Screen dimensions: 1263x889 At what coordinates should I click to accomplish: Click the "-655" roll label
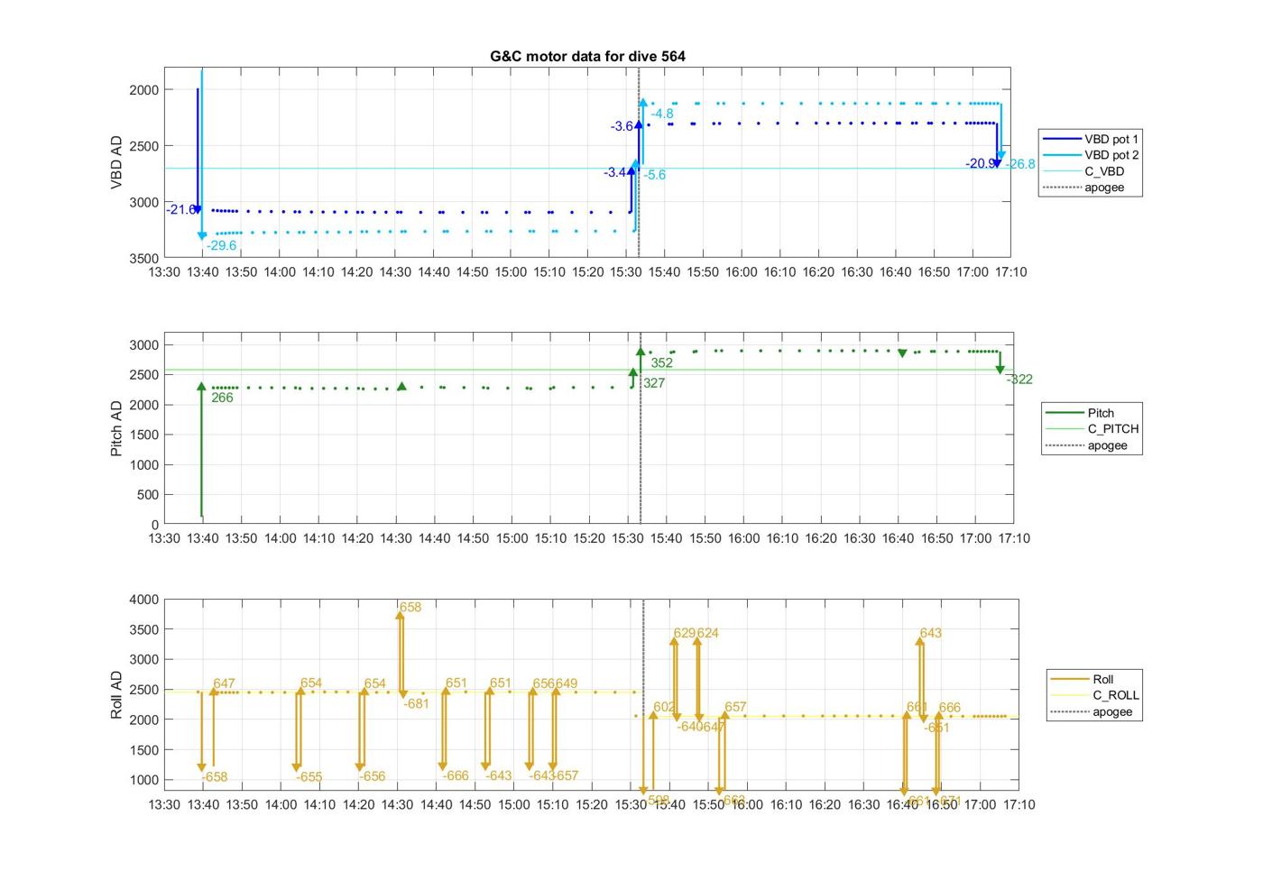point(309,777)
